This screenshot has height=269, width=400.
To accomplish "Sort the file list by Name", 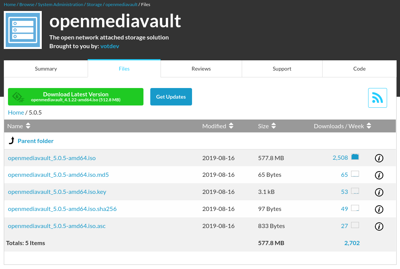I will pos(19,126).
